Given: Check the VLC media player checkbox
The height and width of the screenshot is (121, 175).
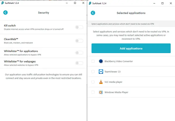Looking at the screenshot, I should click(x=93, y=82).
